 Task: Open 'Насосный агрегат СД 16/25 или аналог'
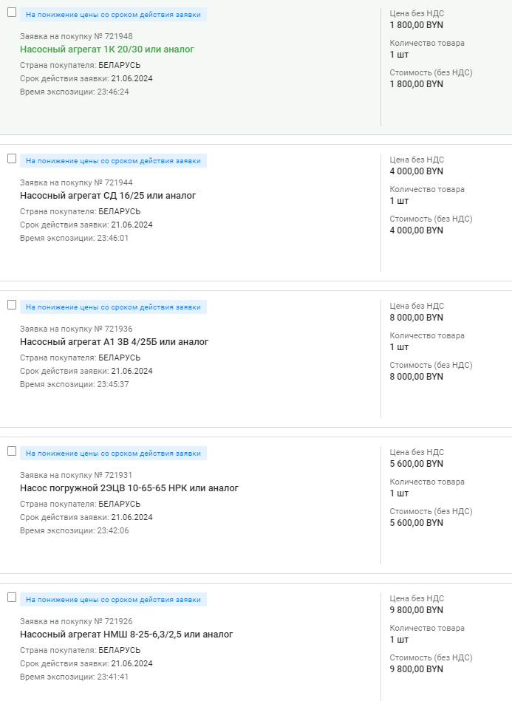click(108, 196)
